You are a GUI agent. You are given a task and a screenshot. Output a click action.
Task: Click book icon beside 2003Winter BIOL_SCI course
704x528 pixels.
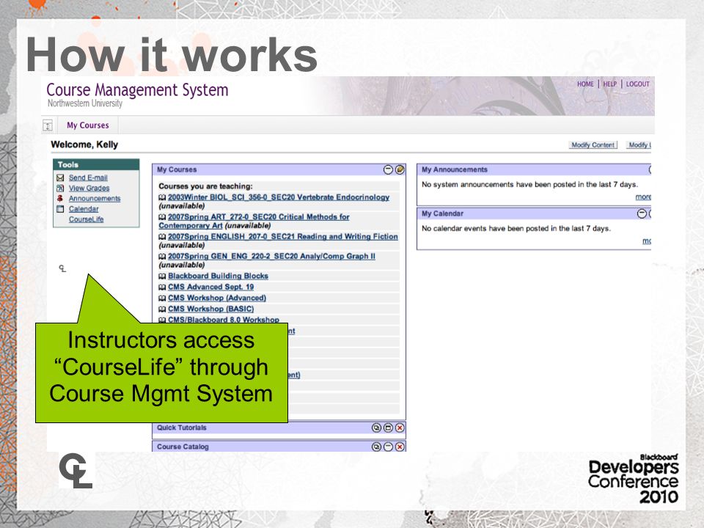[x=163, y=197]
